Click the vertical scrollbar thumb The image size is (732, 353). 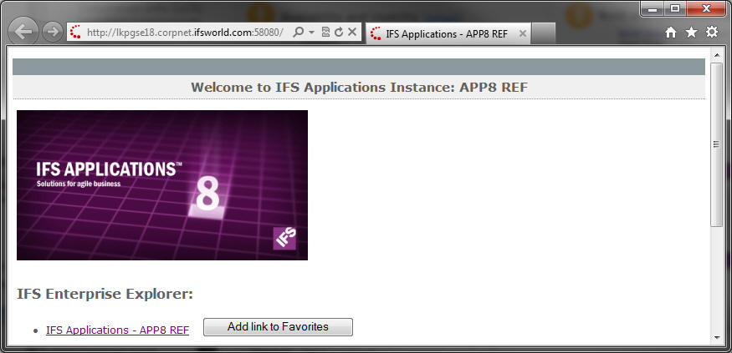pos(716,144)
